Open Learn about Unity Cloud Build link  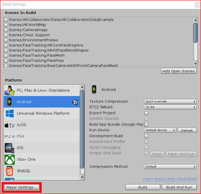(x=170, y=179)
